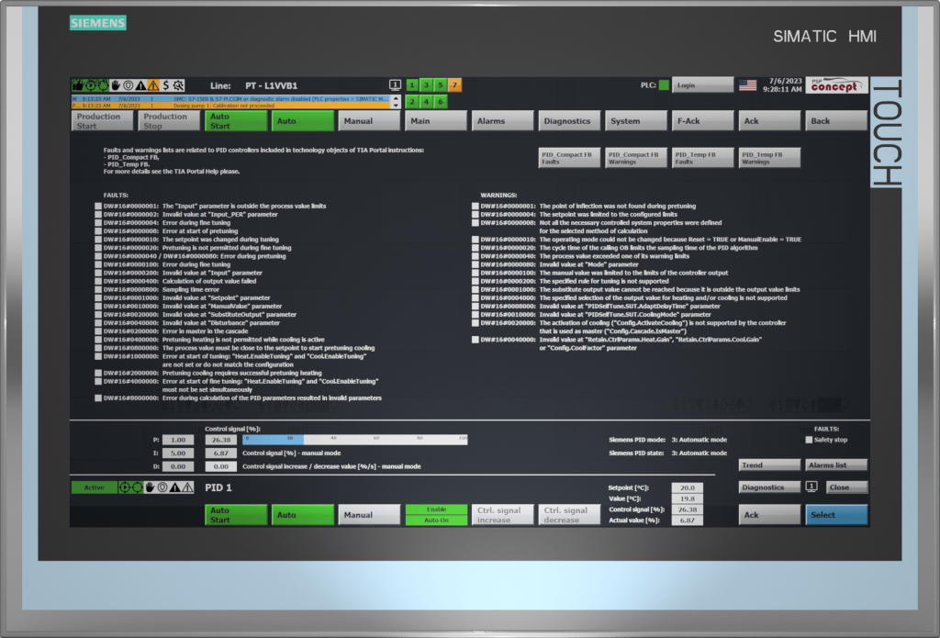Click the Siemens logo
Viewport: 940px width, 638px height.
(97, 23)
